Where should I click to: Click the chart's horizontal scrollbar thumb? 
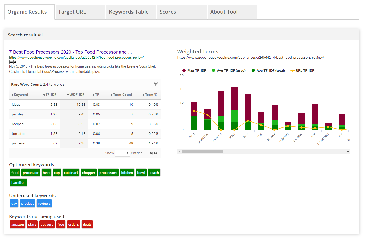click(x=202, y=152)
